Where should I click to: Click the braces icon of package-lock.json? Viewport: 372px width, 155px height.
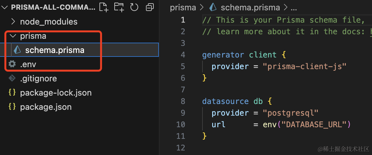pyautogui.click(x=12, y=93)
